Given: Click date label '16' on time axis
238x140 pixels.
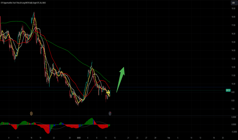Looking at the screenshot, I should [31, 138].
